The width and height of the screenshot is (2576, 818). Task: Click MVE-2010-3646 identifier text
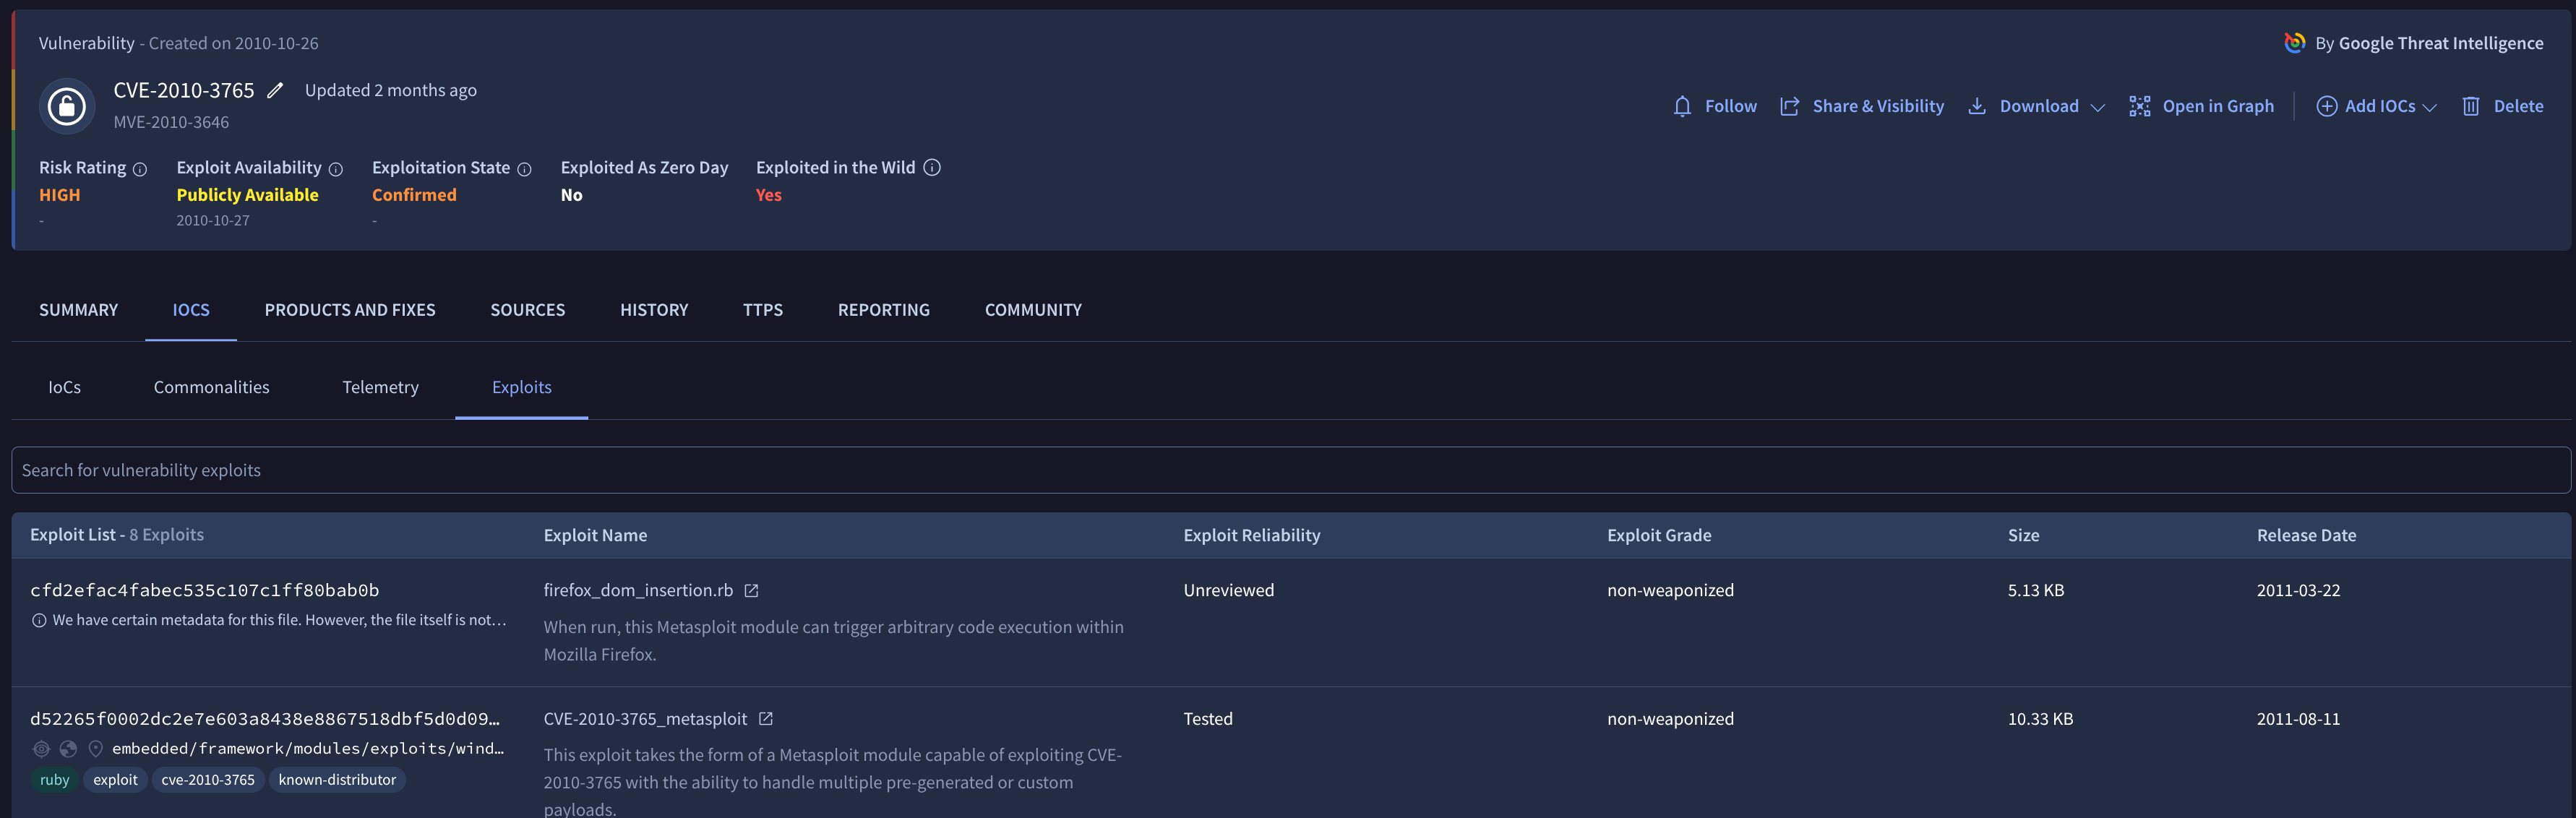pyautogui.click(x=171, y=122)
